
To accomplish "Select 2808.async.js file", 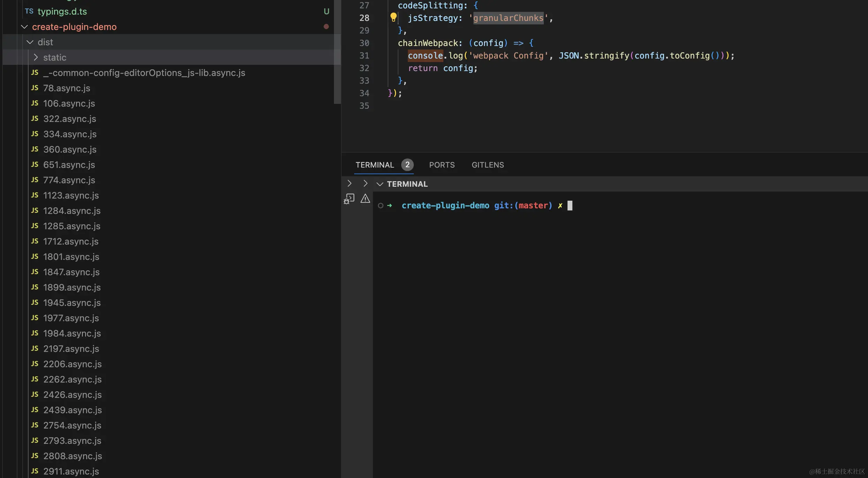I will click(73, 456).
